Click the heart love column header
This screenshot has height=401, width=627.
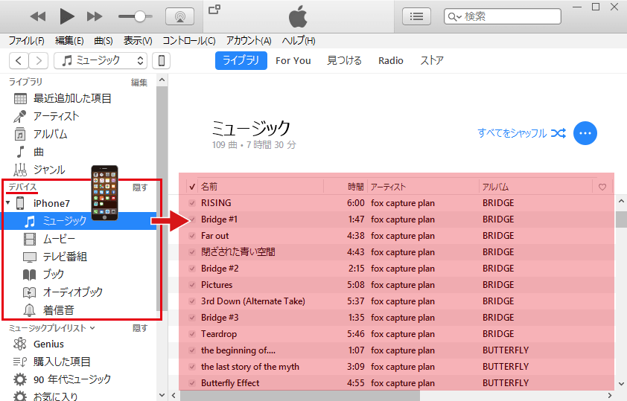(x=602, y=187)
